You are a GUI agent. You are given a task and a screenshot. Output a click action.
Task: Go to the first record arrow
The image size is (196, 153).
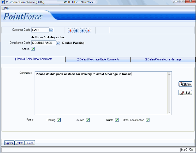70,31
